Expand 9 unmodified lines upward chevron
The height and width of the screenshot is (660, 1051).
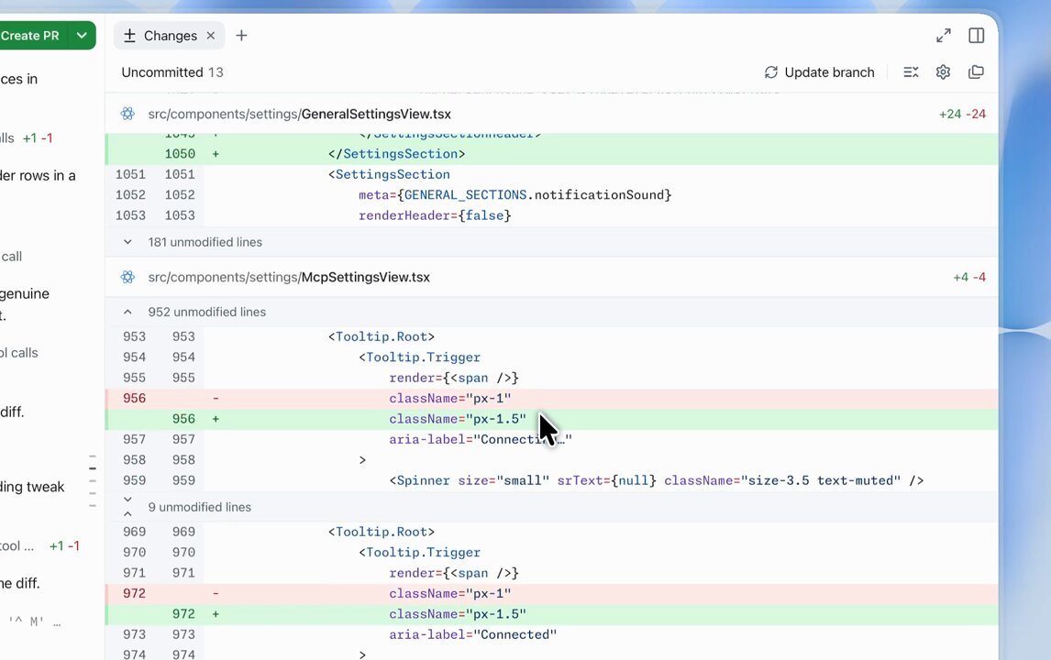(x=127, y=514)
